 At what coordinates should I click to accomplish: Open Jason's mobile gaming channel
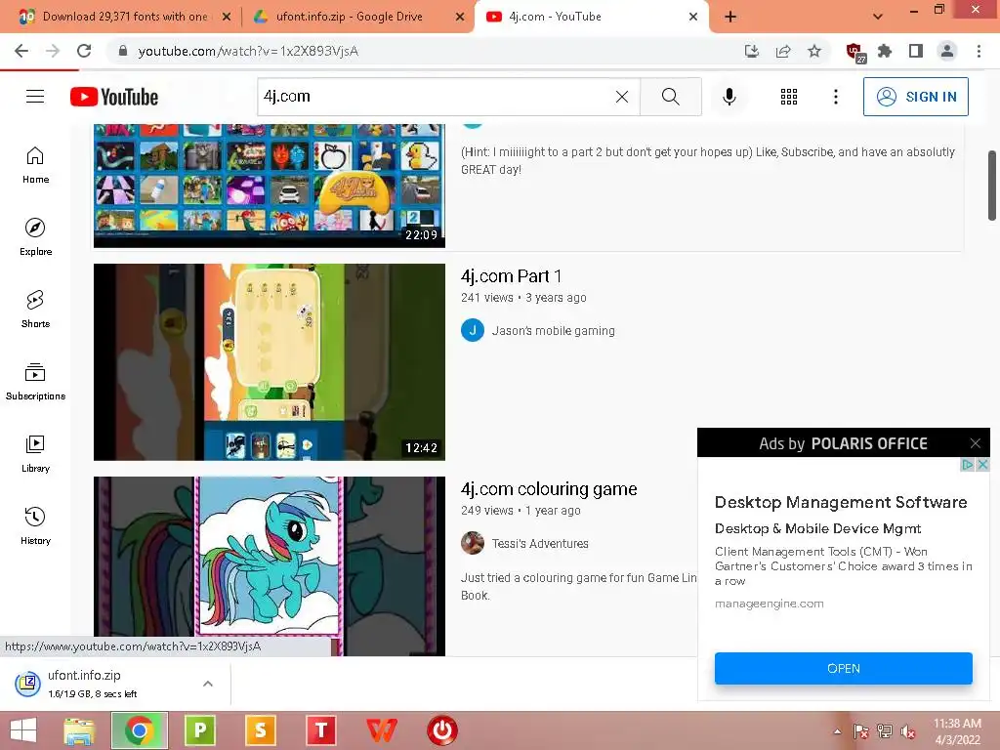553,330
